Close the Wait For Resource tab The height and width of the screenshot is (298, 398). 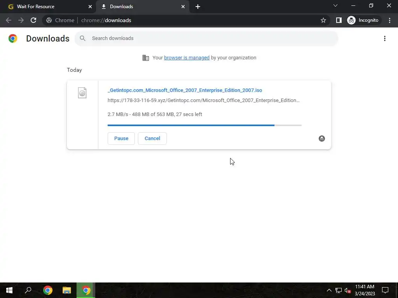[90, 7]
